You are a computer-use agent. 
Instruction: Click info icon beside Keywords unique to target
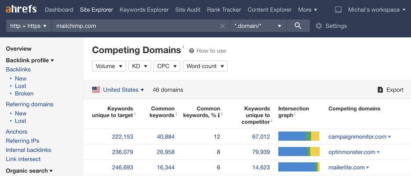point(135,114)
